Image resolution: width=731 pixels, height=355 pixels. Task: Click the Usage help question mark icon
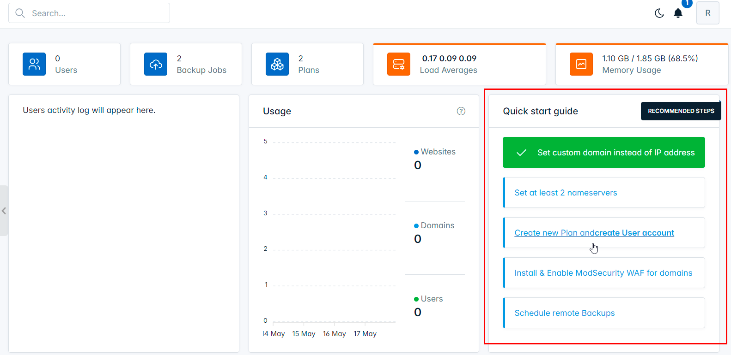point(461,111)
